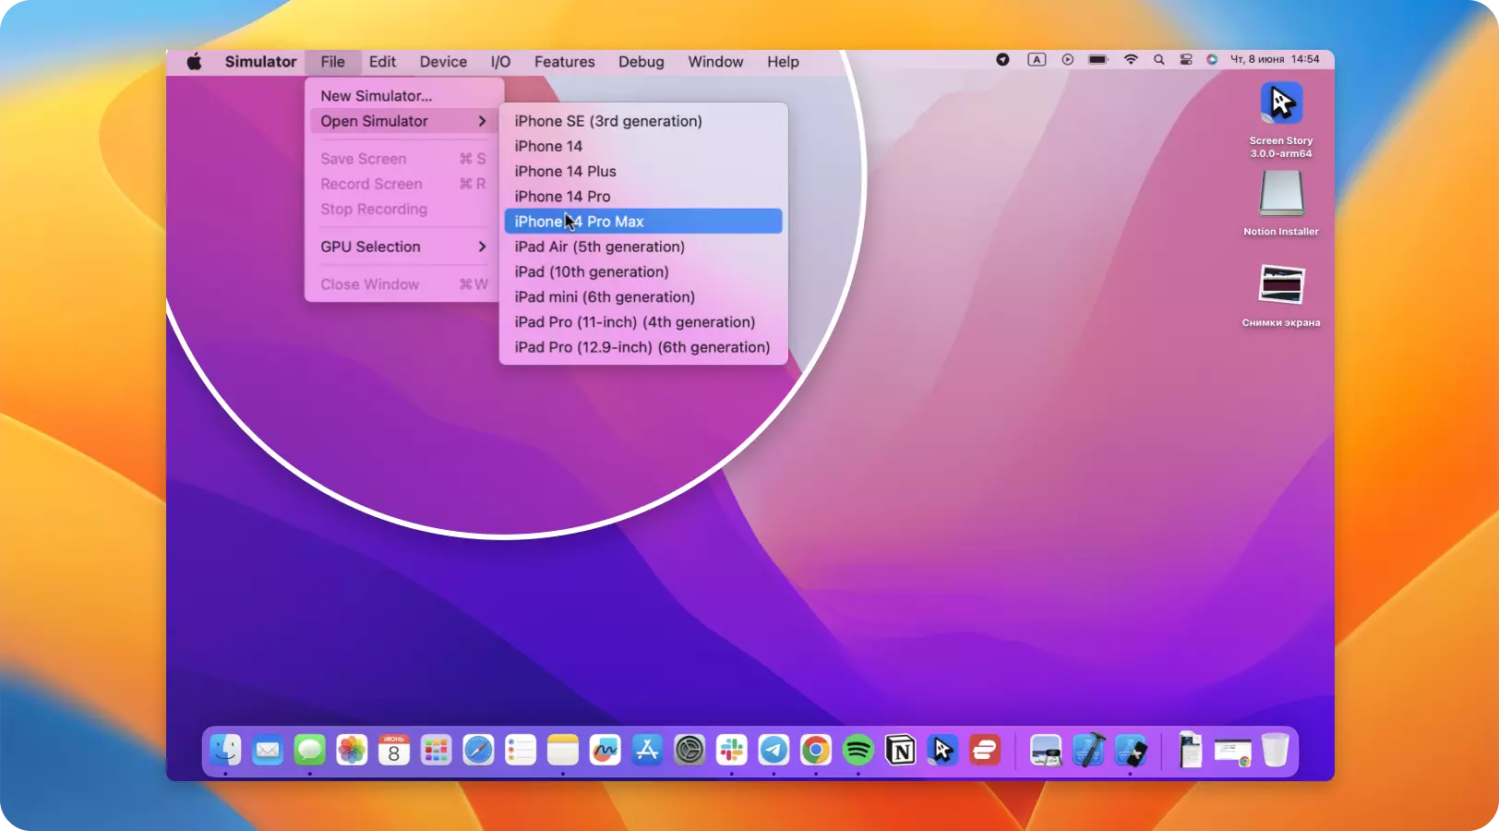Open Spotify from the Dock
Screen dimensions: 1499x831
[857, 750]
